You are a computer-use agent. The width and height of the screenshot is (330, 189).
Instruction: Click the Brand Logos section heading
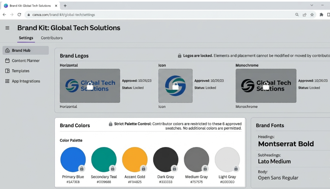pos(74,56)
